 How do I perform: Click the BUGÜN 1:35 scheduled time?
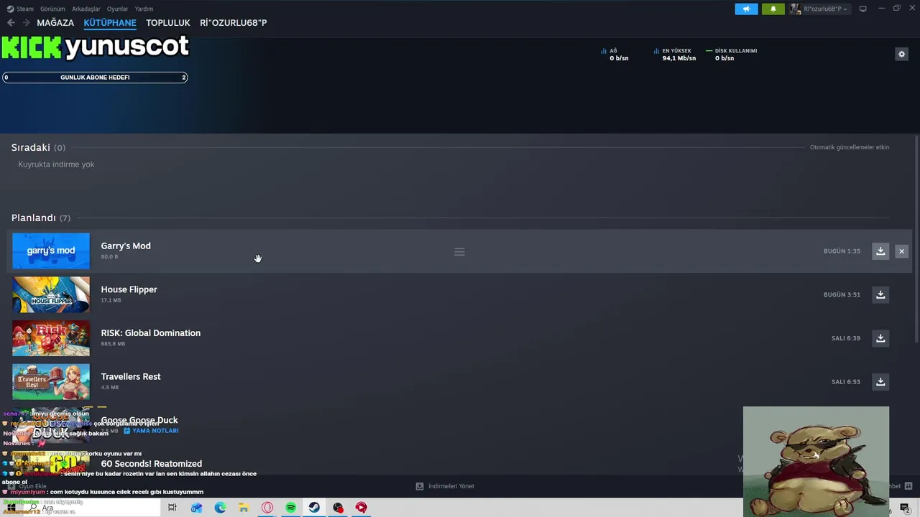tap(842, 251)
